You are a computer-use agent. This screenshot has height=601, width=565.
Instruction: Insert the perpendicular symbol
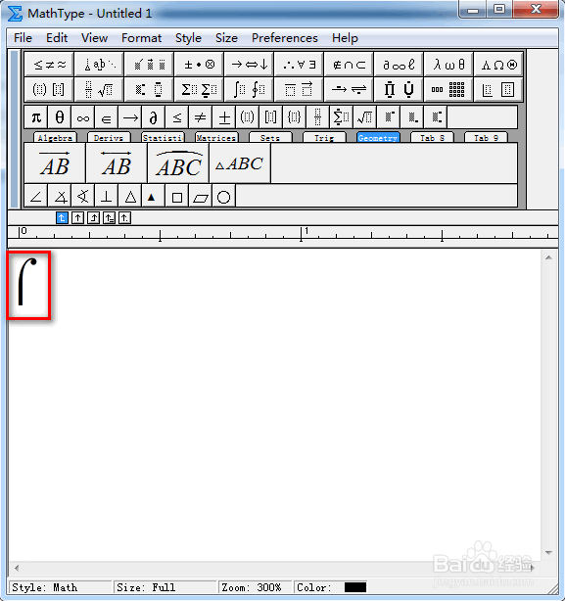coord(106,198)
